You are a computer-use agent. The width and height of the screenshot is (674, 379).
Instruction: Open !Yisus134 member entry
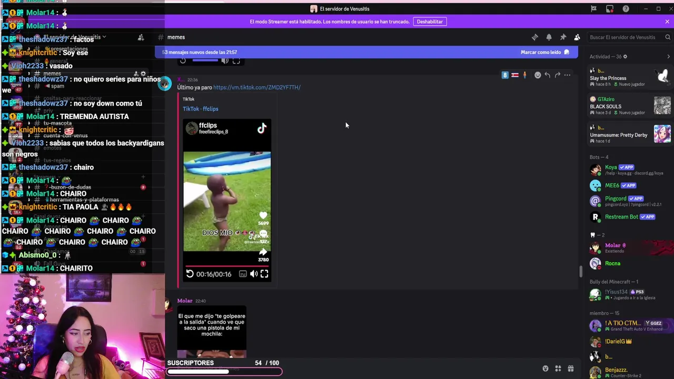point(630,294)
